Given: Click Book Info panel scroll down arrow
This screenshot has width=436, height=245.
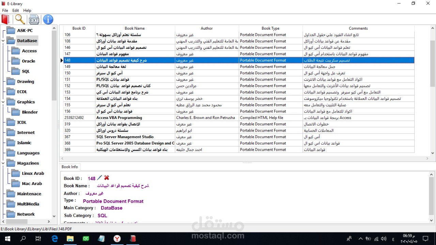Looking at the screenshot, I should (432, 221).
